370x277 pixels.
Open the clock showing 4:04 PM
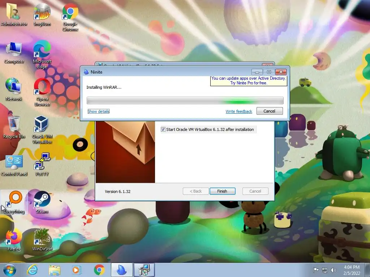(352, 270)
